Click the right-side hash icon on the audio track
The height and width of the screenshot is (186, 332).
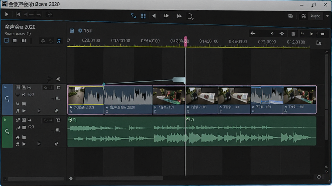(56, 144)
